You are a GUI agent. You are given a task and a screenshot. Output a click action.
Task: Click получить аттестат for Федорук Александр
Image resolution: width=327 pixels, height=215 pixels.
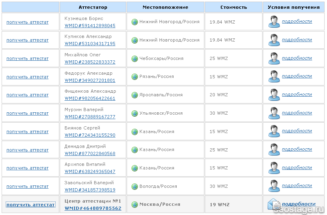click(x=28, y=77)
